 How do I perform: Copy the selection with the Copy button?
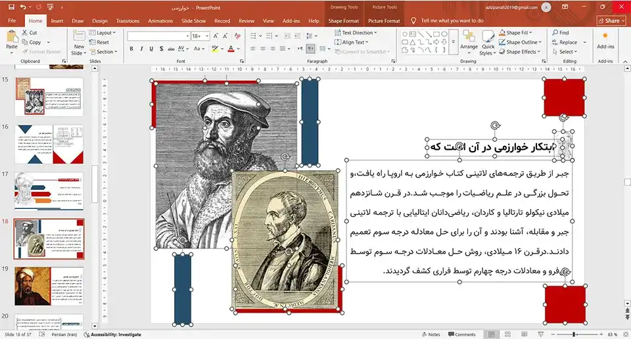tap(32, 42)
